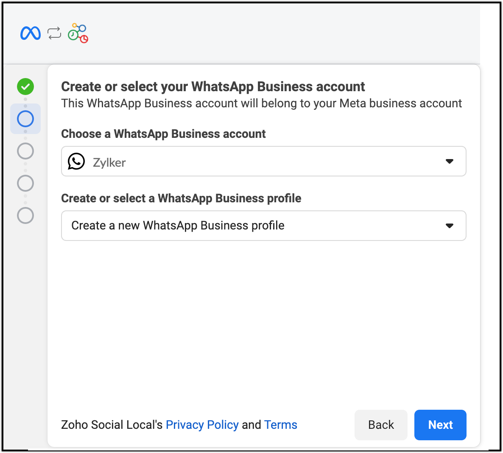This screenshot has height=453, width=503.
Task: Go to the last step circle
Action: pos(25,215)
